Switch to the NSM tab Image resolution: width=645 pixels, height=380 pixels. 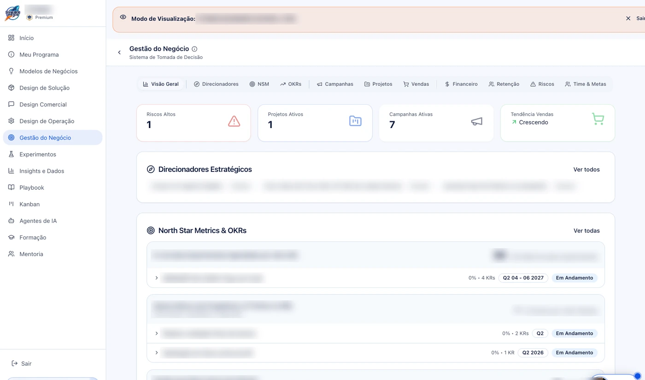coord(259,84)
